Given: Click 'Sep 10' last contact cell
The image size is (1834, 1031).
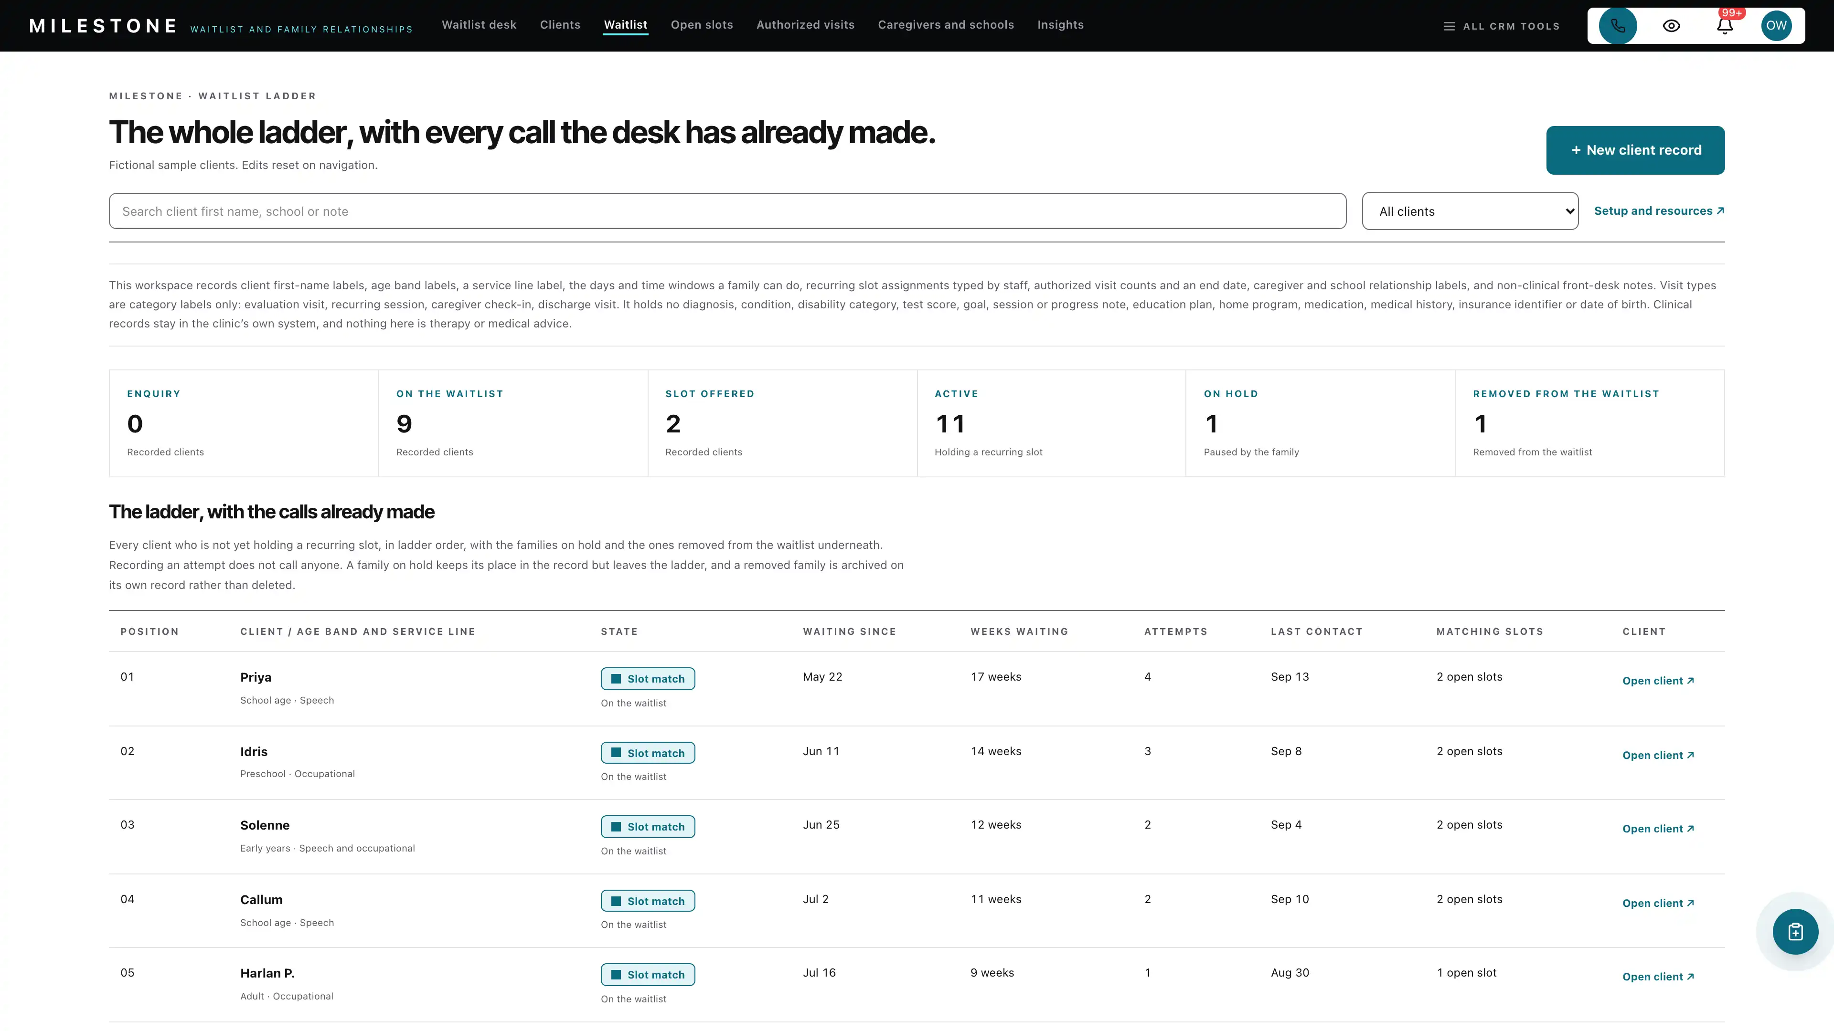Looking at the screenshot, I should [1290, 899].
